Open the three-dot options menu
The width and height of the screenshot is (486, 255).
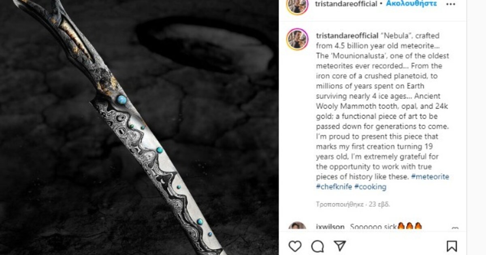[x=451, y=4]
